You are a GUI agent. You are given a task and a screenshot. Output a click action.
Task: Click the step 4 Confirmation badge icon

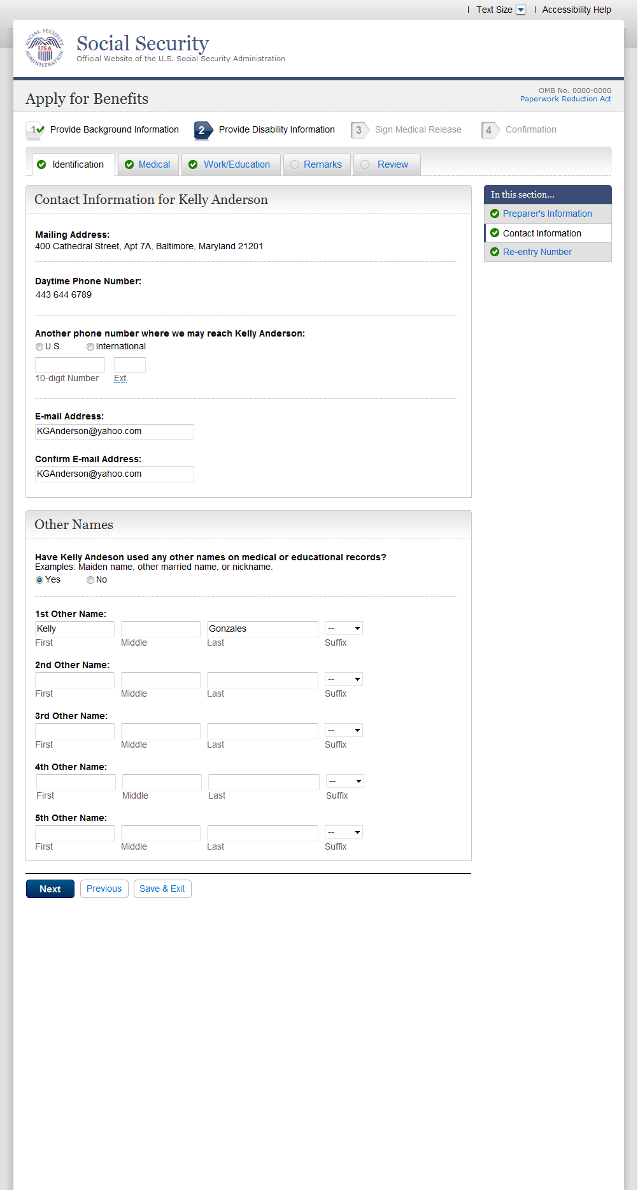click(490, 130)
